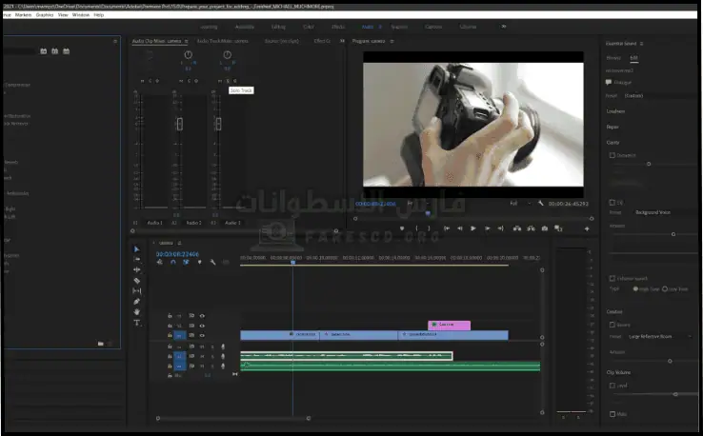This screenshot has width=703, height=436.
Task: Click Export Frame camera icon
Action: click(544, 228)
